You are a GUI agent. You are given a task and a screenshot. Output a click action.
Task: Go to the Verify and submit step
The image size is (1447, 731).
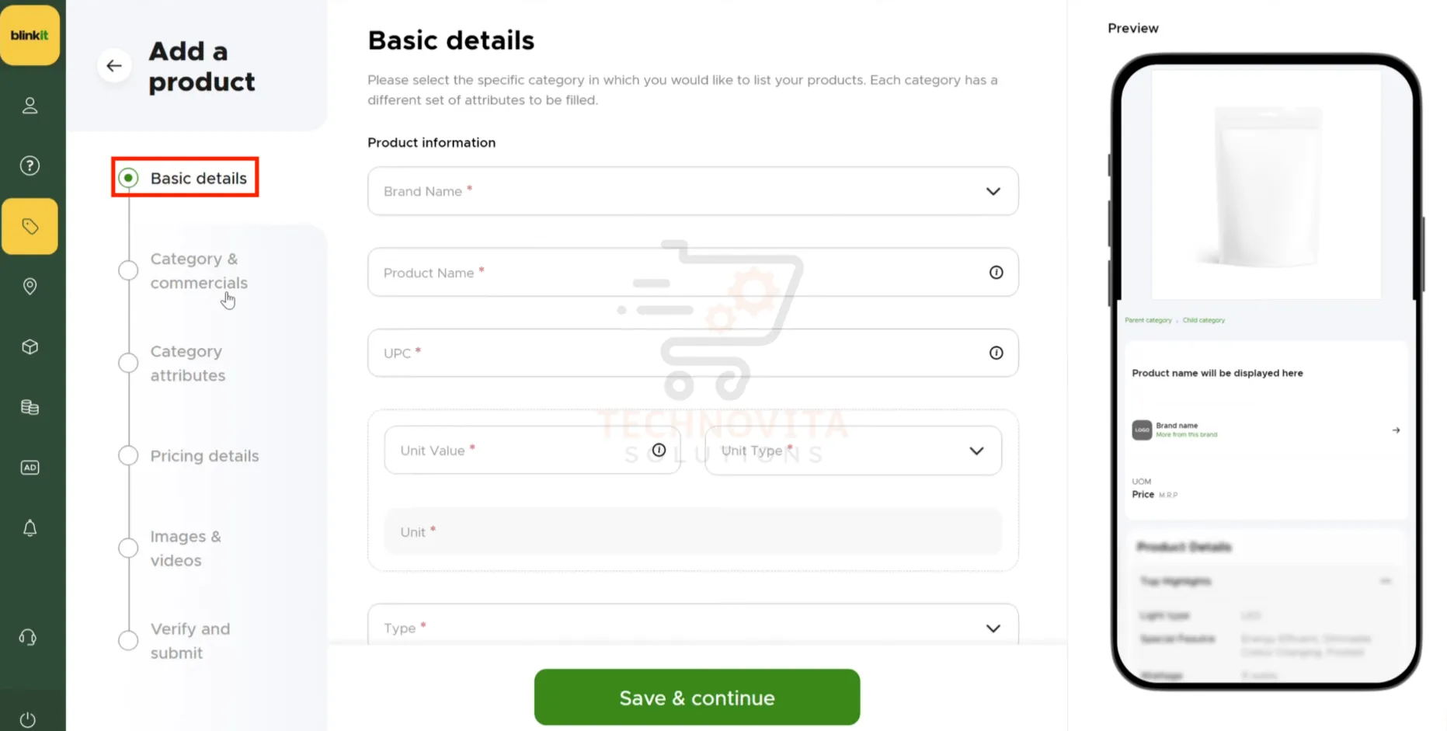(127, 640)
